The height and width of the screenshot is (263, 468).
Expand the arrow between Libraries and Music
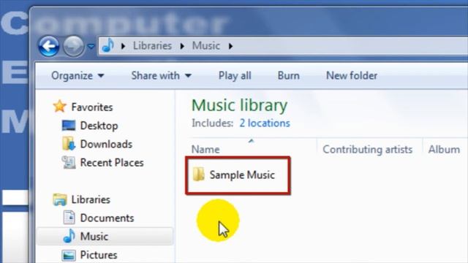point(182,46)
